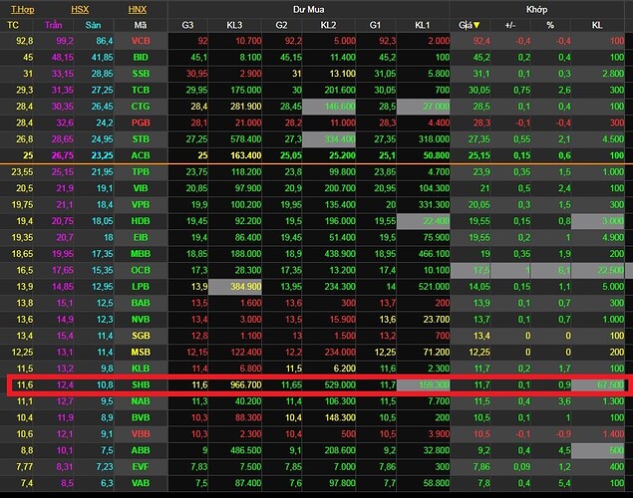The height and width of the screenshot is (498, 633).
Task: Click the Mã column header
Action: pyautogui.click(x=141, y=25)
